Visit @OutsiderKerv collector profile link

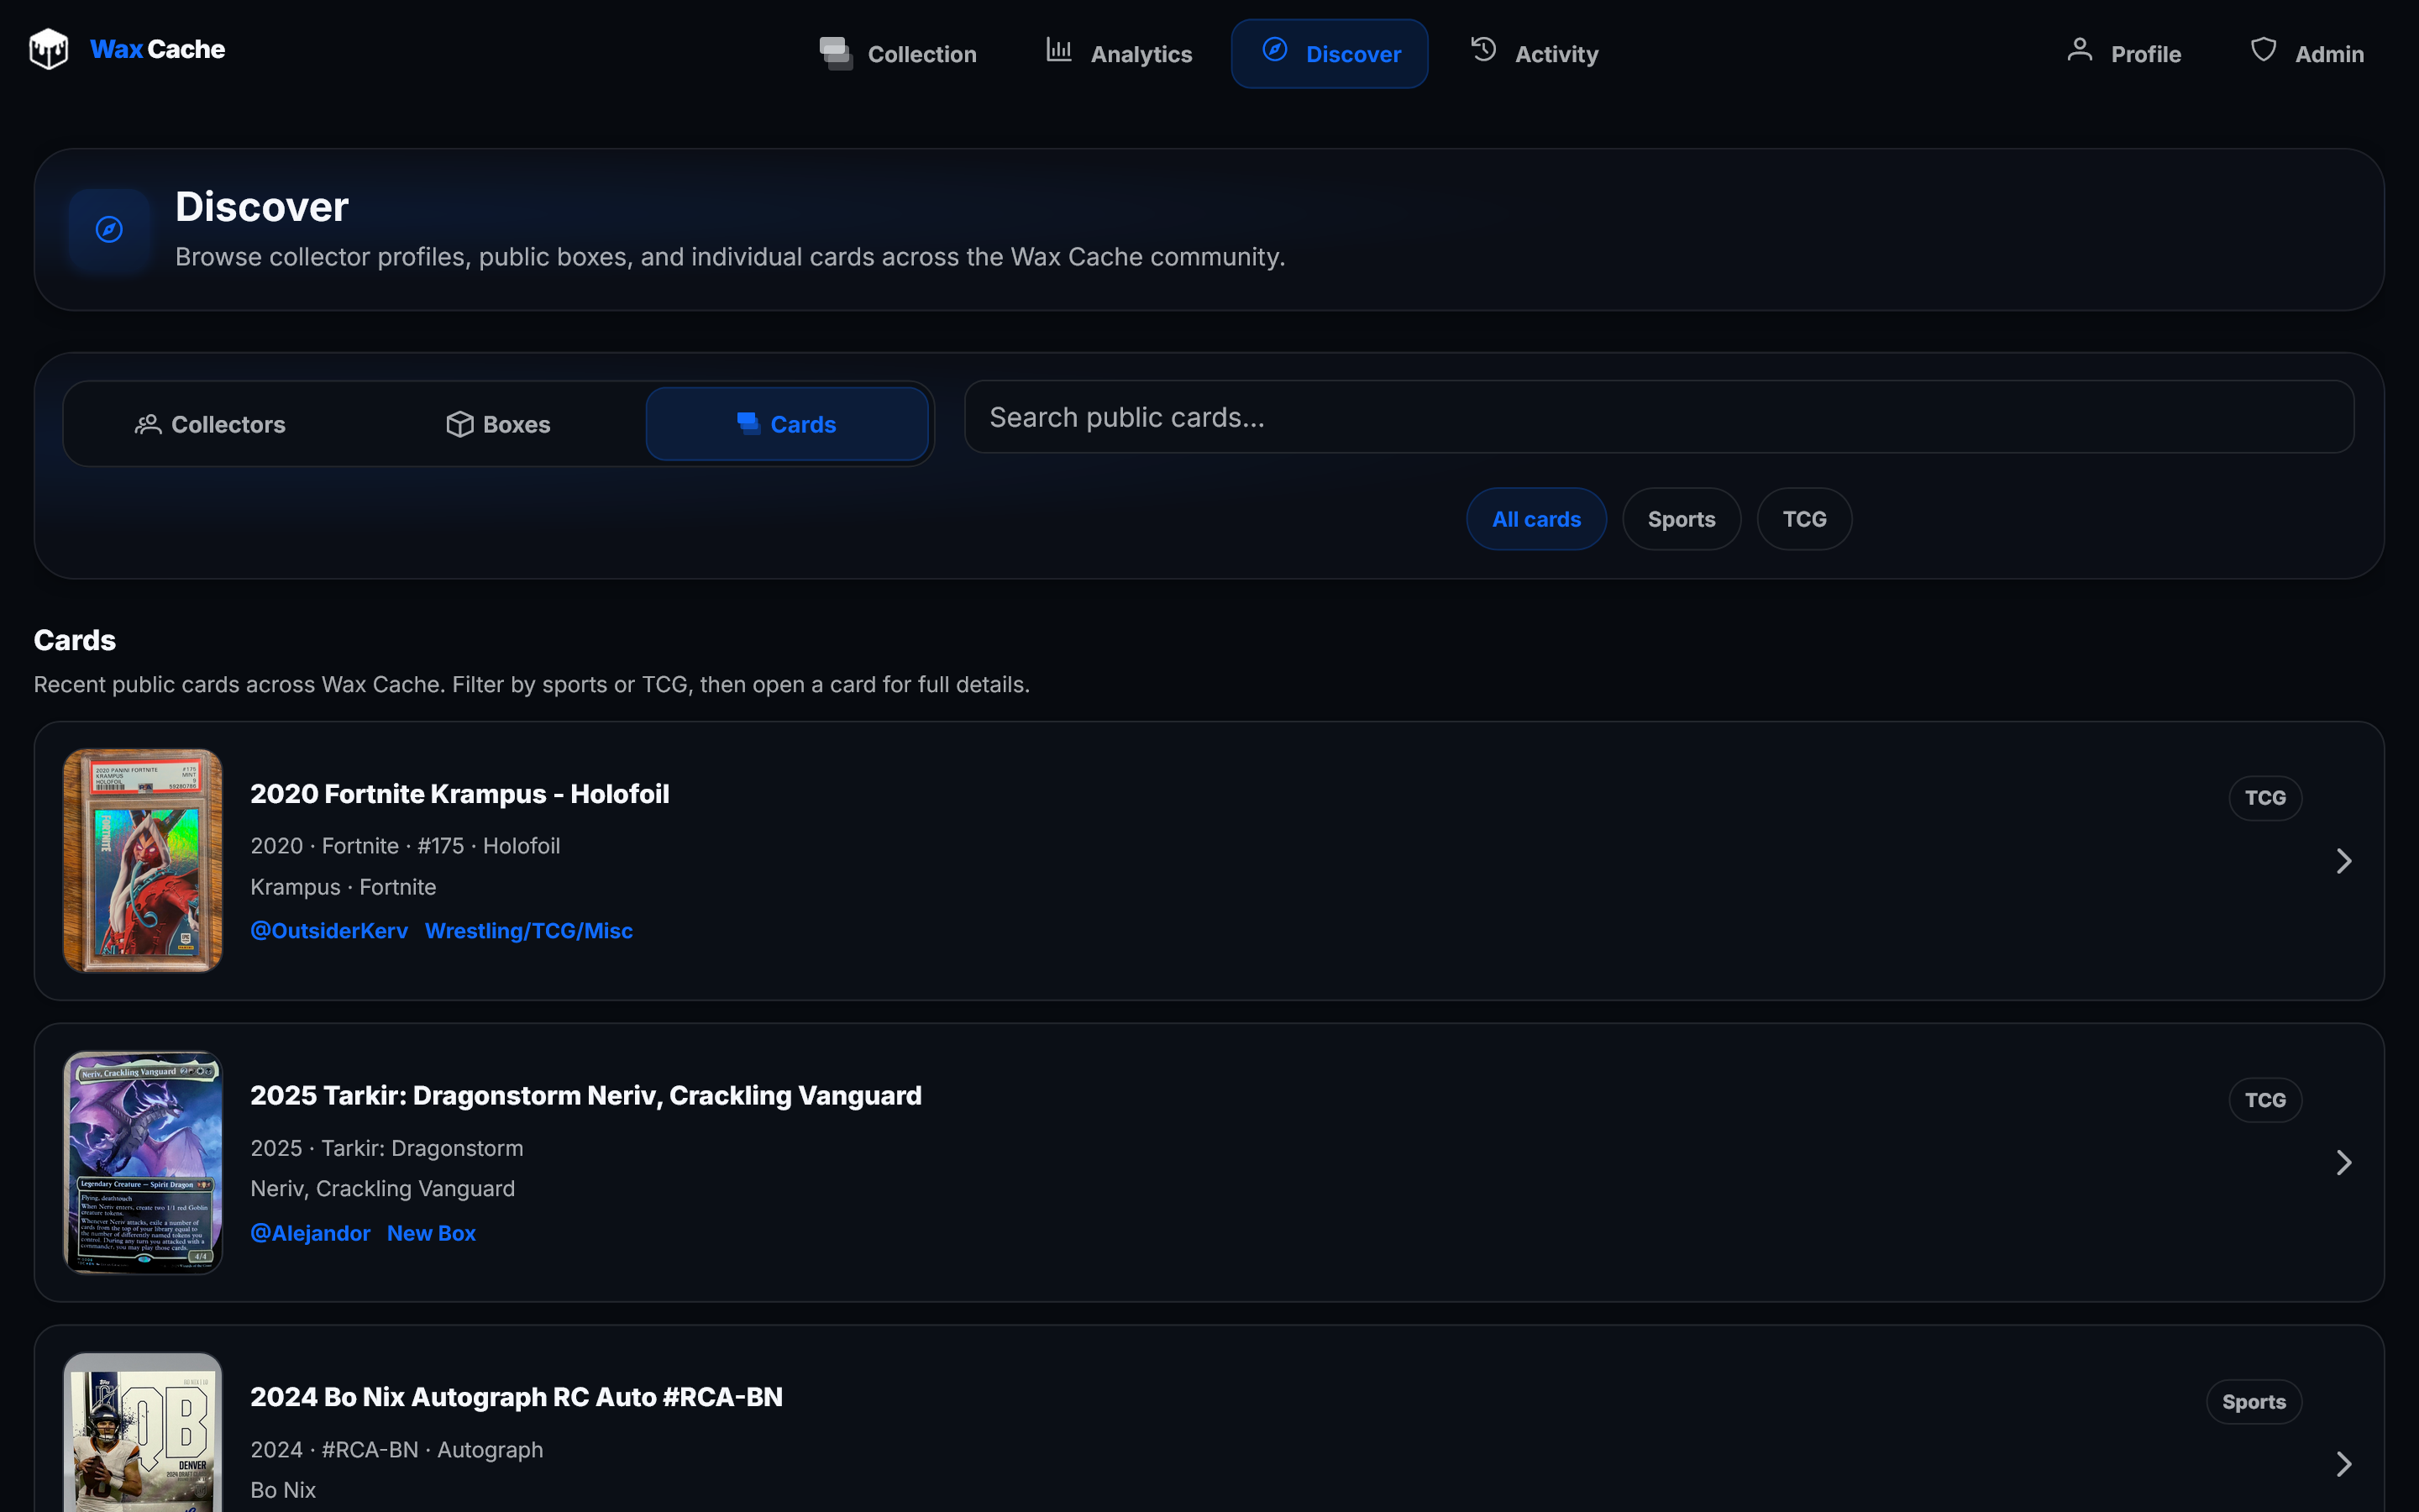[x=329, y=931]
